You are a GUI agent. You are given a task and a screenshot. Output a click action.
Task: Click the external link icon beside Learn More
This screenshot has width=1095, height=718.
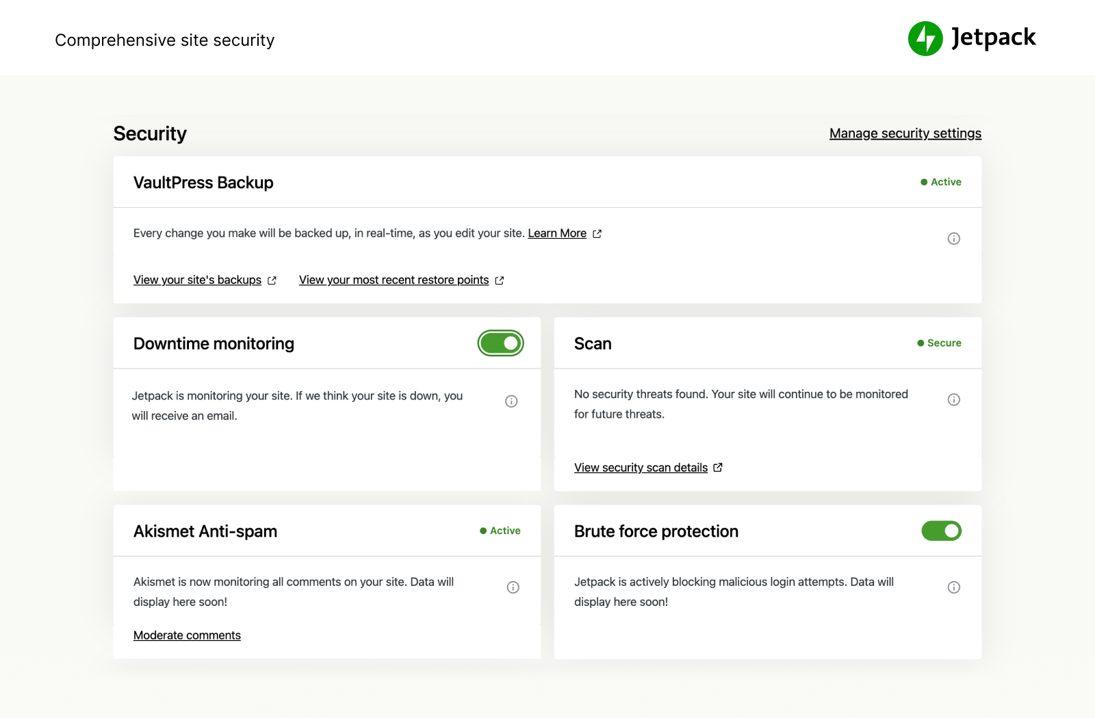[596, 233]
